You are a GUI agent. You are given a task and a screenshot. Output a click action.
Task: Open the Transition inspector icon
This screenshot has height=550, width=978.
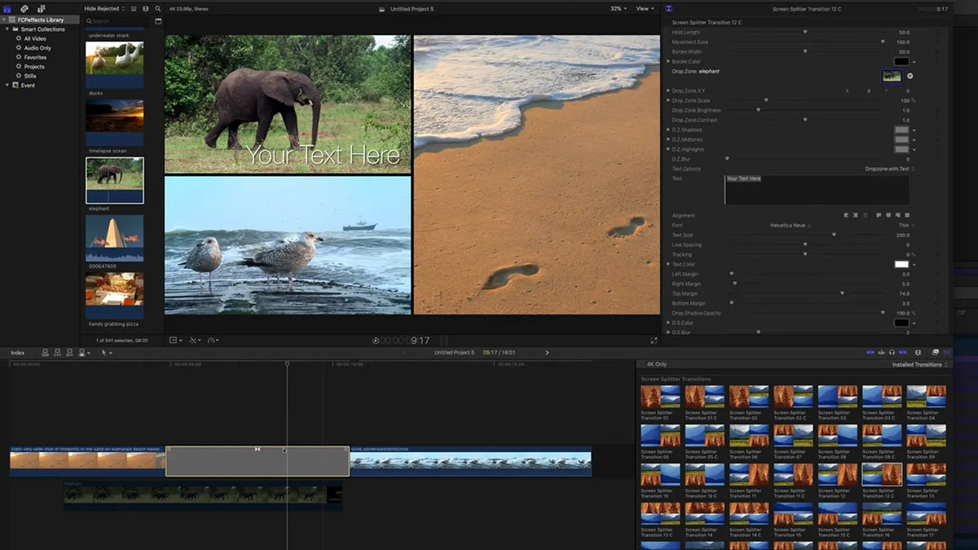669,8
